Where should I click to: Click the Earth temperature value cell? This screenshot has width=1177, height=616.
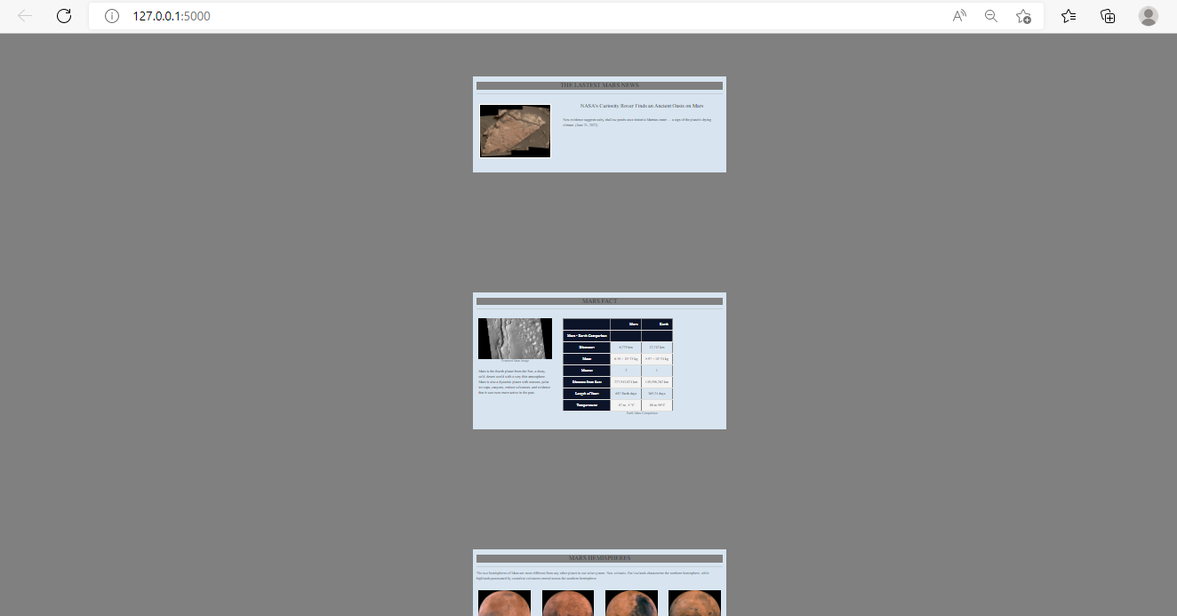pyautogui.click(x=657, y=405)
